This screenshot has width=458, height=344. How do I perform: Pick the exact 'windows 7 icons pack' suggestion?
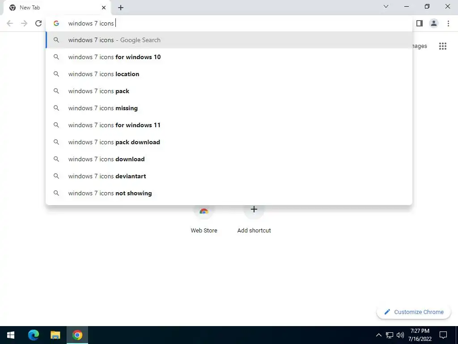[x=229, y=91]
